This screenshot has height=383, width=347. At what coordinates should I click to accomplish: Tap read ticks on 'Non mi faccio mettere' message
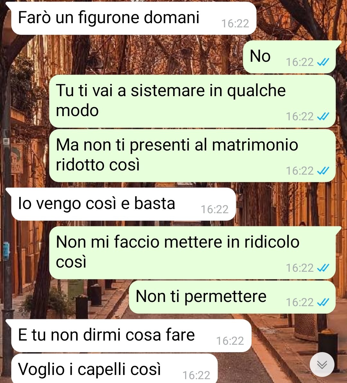(323, 268)
